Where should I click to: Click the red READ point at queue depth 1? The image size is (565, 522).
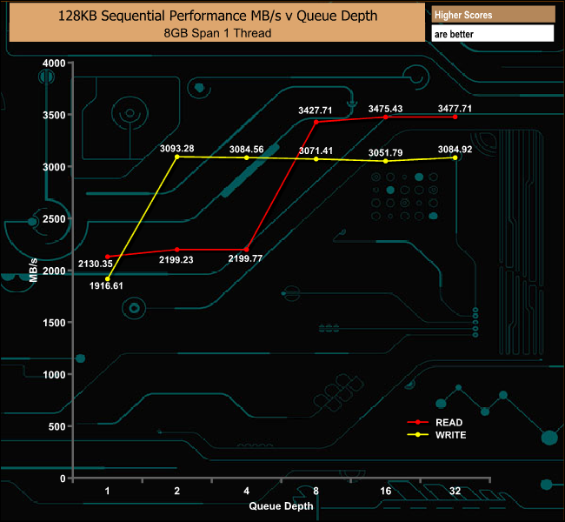coord(108,257)
